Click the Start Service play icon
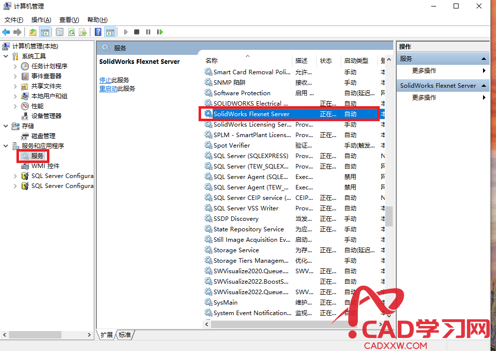 pyautogui.click(x=126, y=32)
